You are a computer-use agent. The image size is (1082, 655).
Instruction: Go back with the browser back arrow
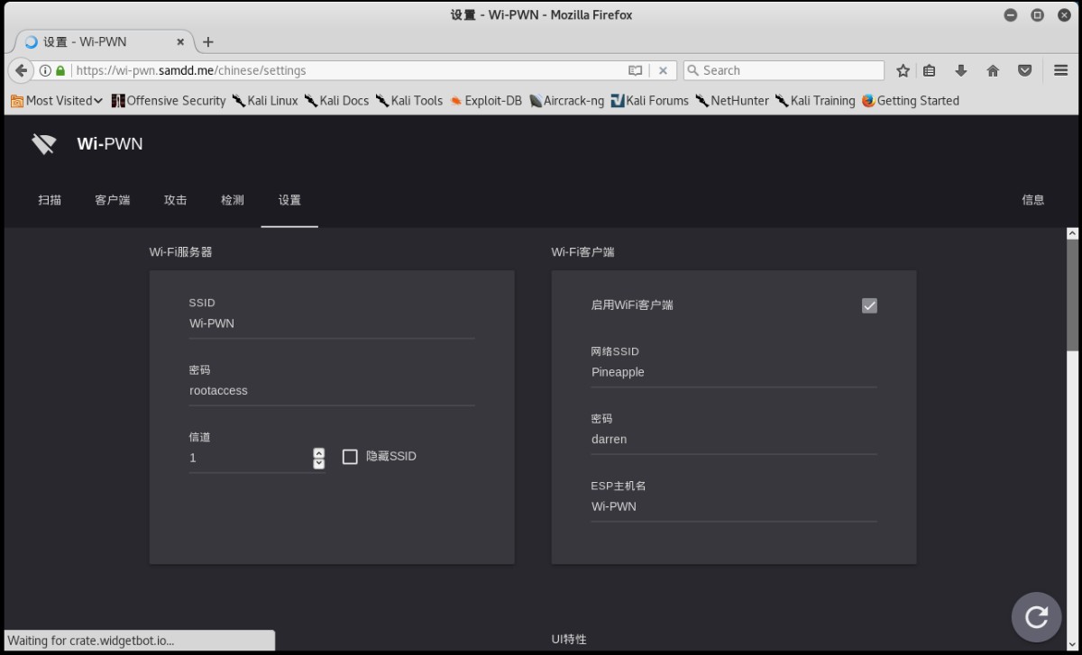pyautogui.click(x=21, y=70)
